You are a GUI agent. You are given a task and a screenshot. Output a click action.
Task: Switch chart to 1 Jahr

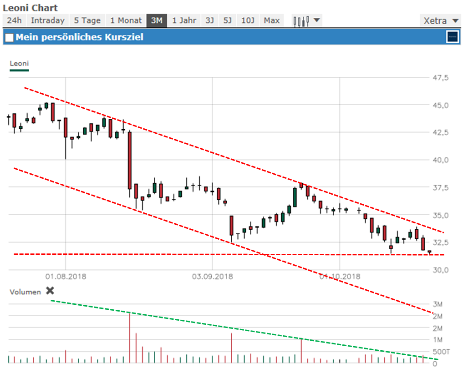coord(184,20)
